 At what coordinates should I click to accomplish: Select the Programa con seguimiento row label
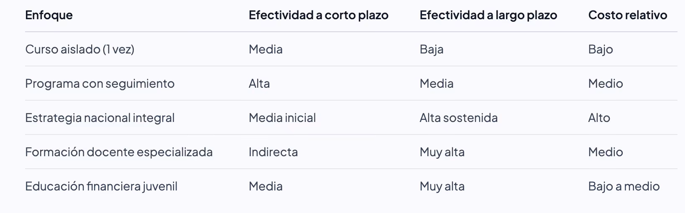[x=100, y=84]
